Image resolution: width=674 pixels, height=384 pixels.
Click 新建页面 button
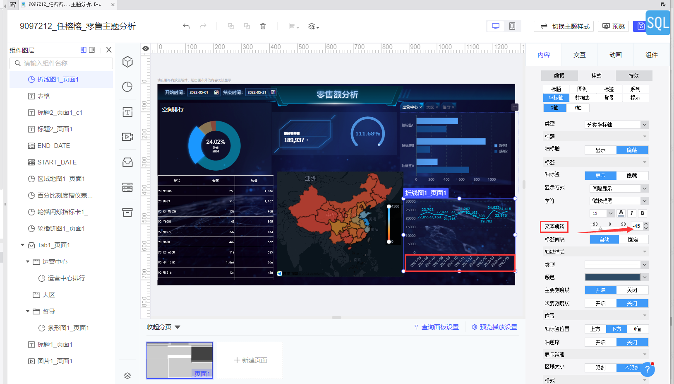pos(250,360)
